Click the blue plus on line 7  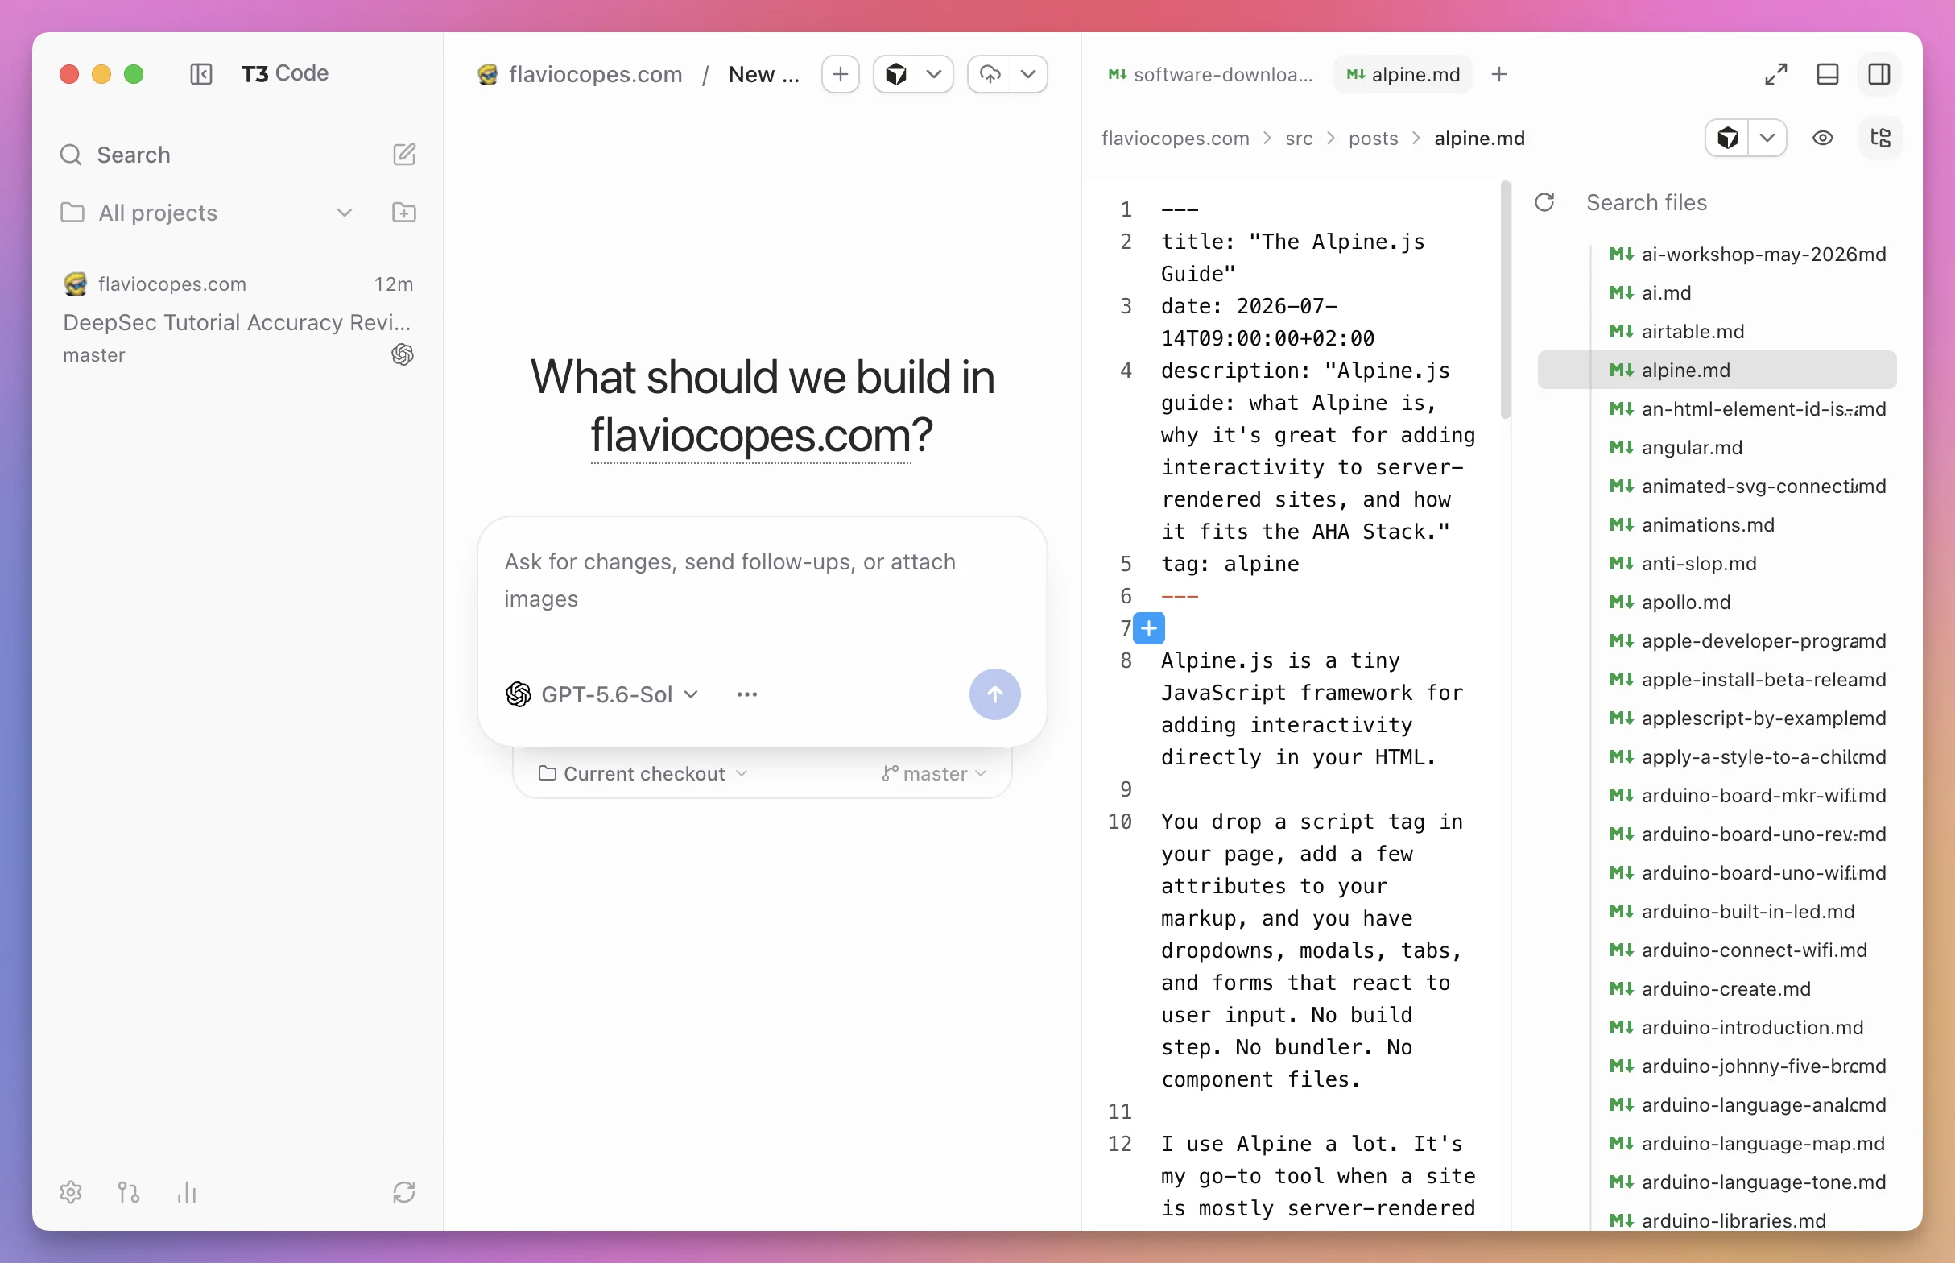(1148, 628)
